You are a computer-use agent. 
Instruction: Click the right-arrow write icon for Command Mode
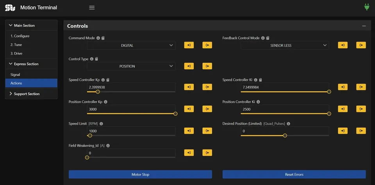coord(189,45)
